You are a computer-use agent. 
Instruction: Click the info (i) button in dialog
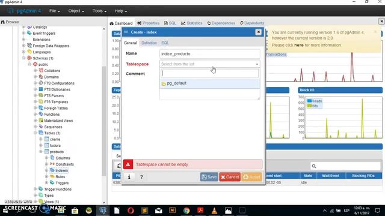[x=129, y=177]
